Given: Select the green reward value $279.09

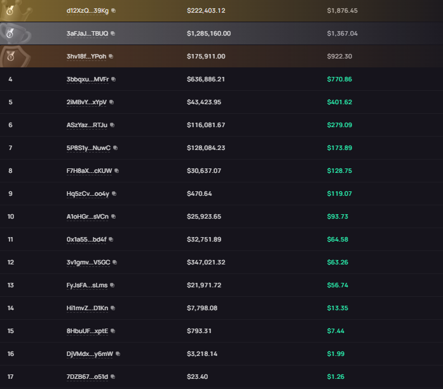Looking at the screenshot, I should (x=339, y=125).
